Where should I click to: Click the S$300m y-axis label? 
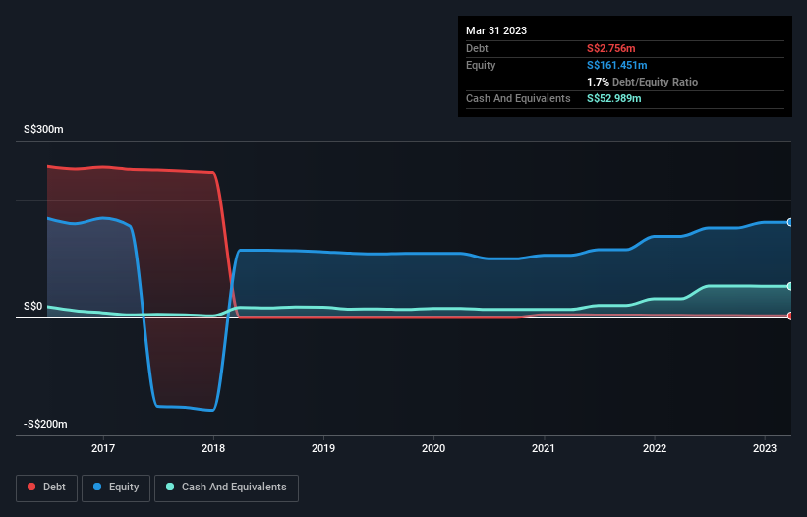point(43,129)
